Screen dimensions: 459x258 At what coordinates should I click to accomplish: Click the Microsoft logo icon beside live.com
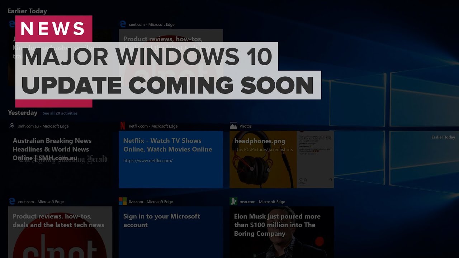point(123,201)
